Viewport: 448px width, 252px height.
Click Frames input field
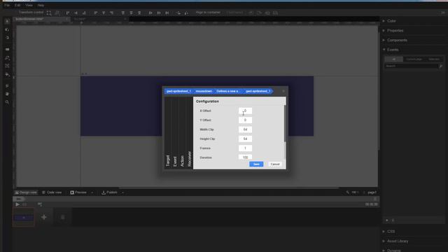point(245,148)
